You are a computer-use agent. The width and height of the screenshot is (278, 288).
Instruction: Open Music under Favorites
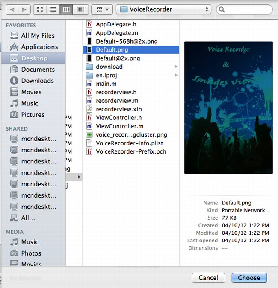[33, 103]
